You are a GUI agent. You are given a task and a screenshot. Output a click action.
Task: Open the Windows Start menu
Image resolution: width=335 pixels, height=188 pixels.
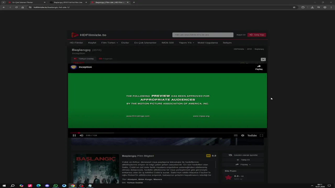tap(4, 186)
